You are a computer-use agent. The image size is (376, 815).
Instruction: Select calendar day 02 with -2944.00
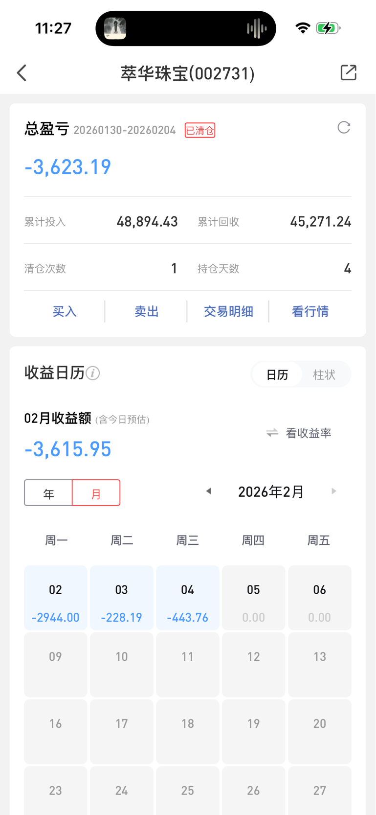coord(56,598)
